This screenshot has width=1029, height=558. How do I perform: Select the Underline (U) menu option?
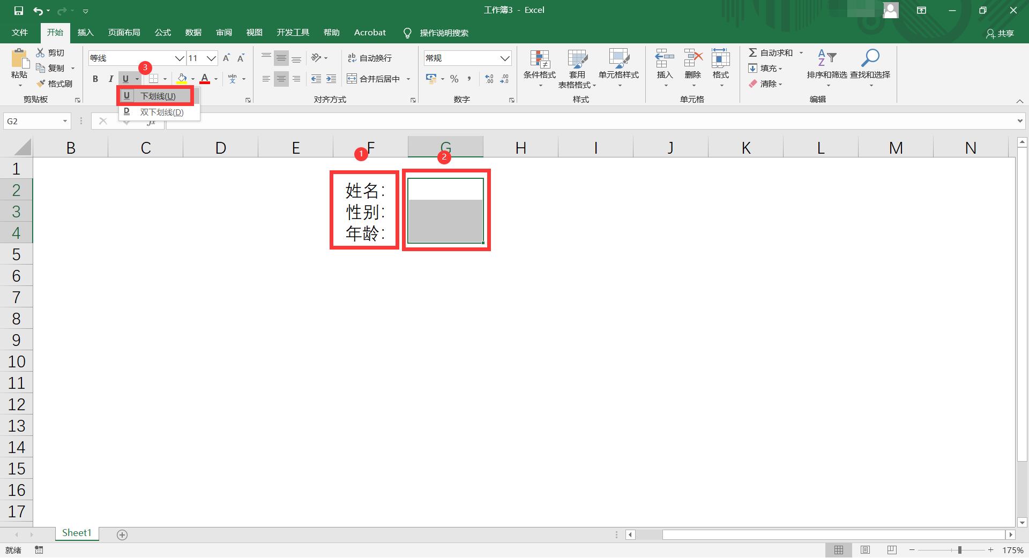point(157,96)
